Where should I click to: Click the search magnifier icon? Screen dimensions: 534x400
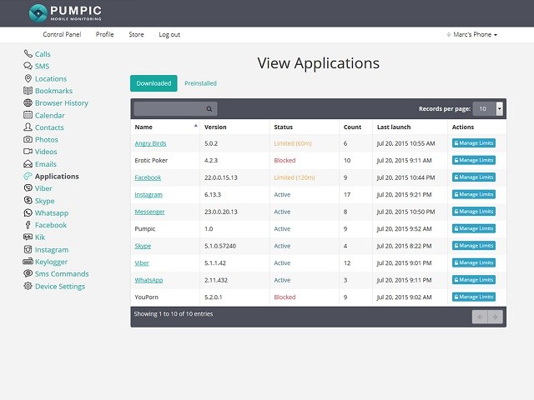(x=209, y=108)
